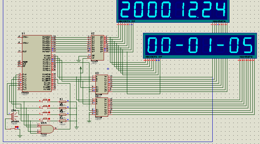The height and width of the screenshot is (144, 260).
Task: Select the U5:A AND gate
Action: coord(47,129)
